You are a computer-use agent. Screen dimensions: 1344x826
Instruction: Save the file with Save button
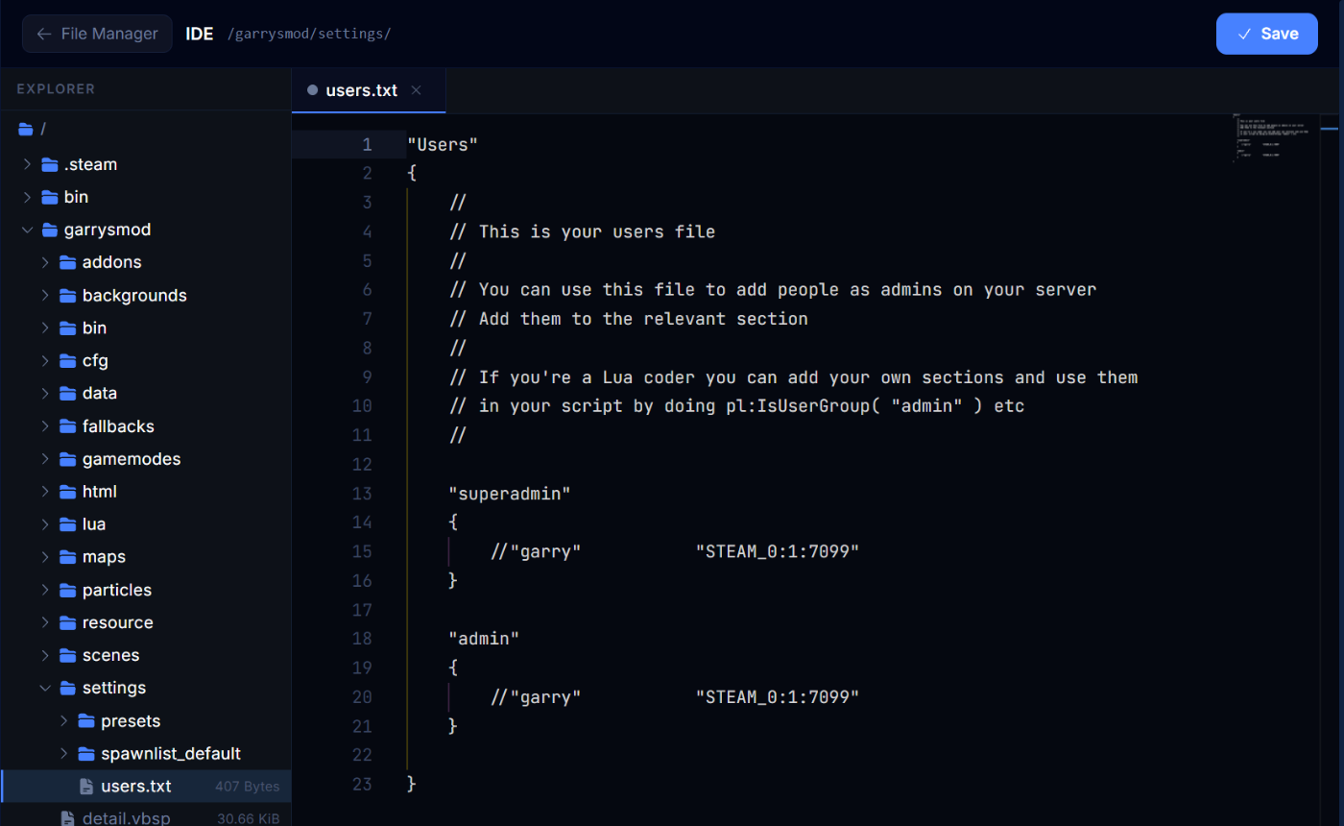point(1268,34)
